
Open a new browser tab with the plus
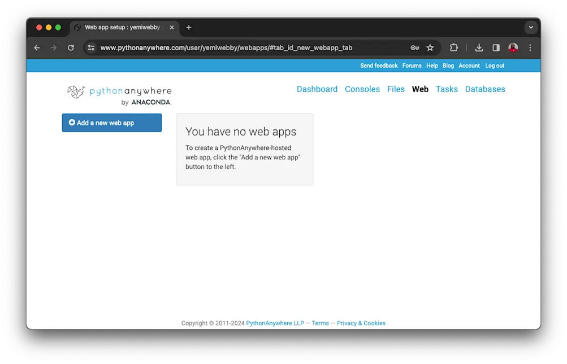(188, 27)
